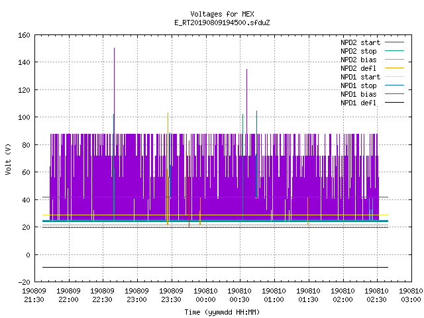This screenshot has height=318, width=424.
Task: Click the 'NPD2 stop' legend label
Action: (358, 51)
